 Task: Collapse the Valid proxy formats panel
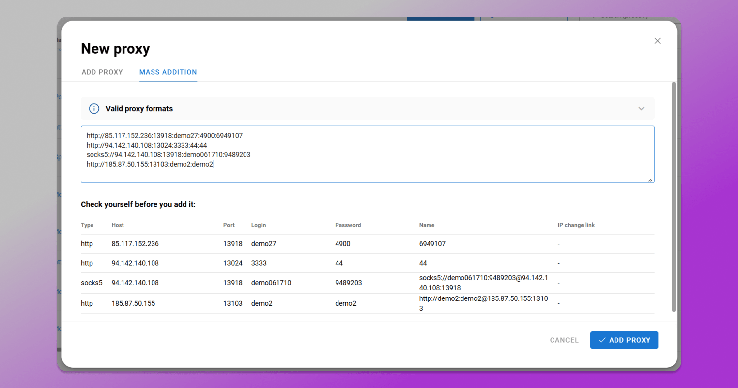click(x=641, y=108)
